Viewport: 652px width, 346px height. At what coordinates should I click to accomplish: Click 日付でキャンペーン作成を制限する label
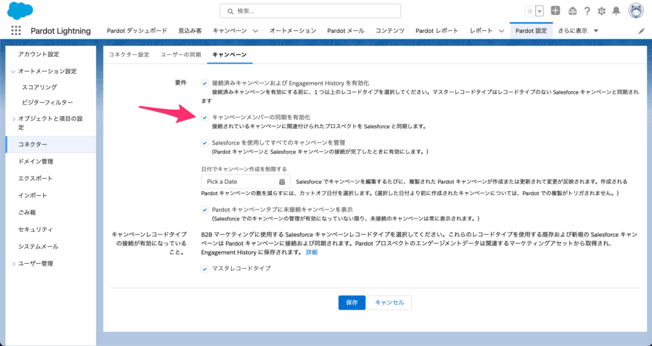coord(244,169)
